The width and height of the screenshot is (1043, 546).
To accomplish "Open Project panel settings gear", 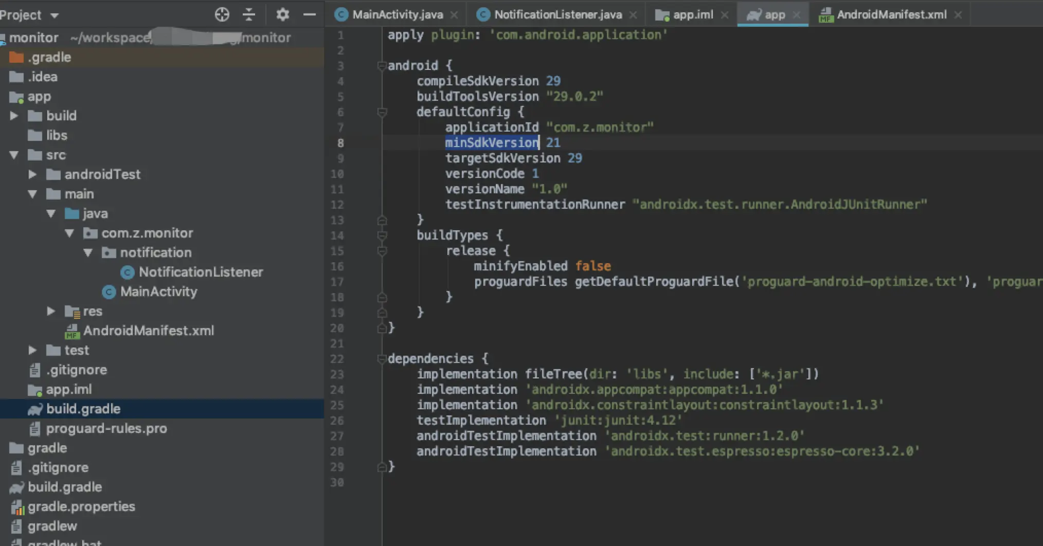I will [x=282, y=14].
